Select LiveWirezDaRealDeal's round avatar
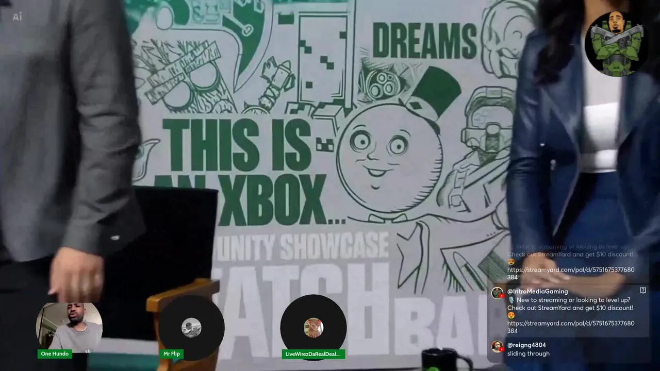 click(x=313, y=328)
